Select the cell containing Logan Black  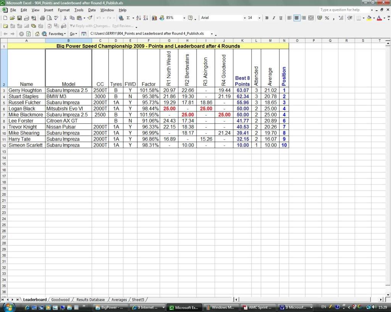coord(26,109)
